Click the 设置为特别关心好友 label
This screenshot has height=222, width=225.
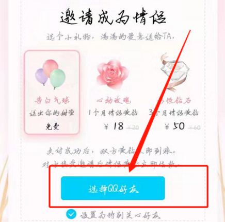pyautogui.click(x=121, y=215)
